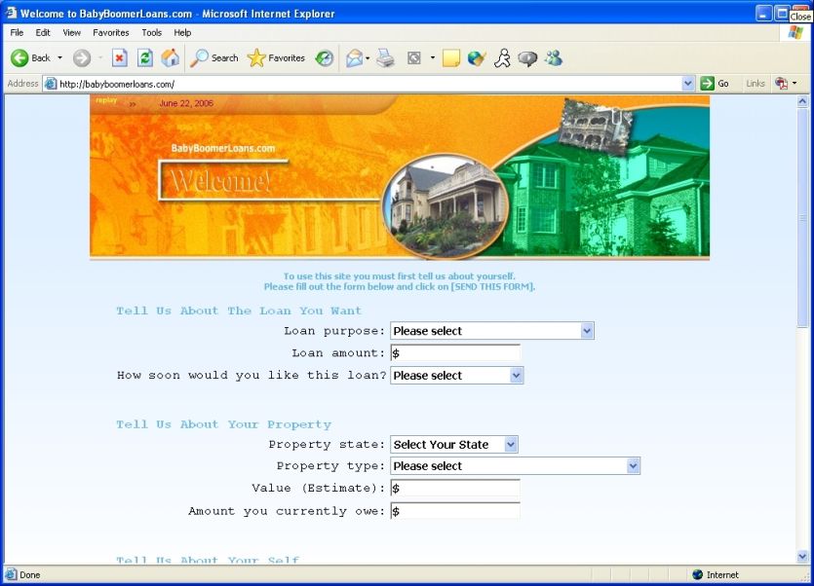Open the Search toolbar button
The image size is (814, 586).
[x=214, y=58]
